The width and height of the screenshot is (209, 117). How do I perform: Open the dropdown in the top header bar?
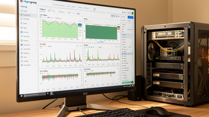[x=74, y=7]
